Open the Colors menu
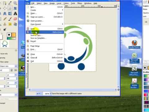 [66, 3]
